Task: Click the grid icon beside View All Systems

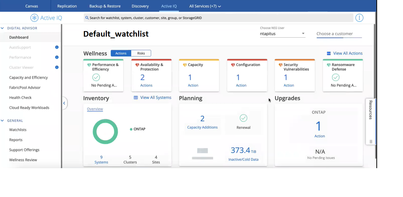Action: [x=136, y=97]
